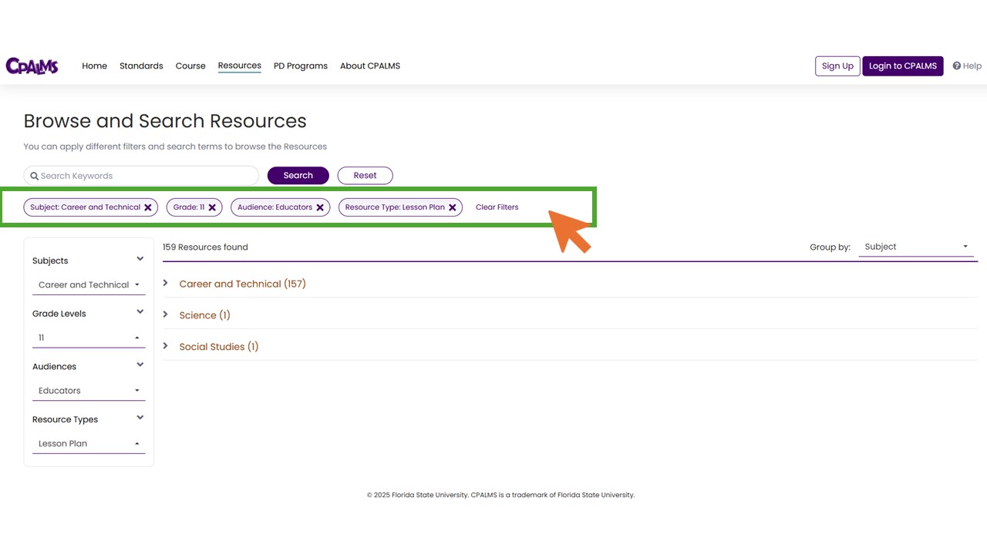987x555 pixels.
Task: Open Help via the question mark icon
Action: pyautogui.click(x=957, y=66)
